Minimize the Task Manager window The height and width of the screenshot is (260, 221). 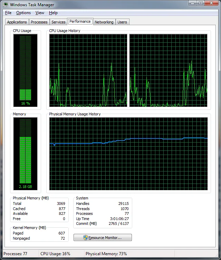193,3
